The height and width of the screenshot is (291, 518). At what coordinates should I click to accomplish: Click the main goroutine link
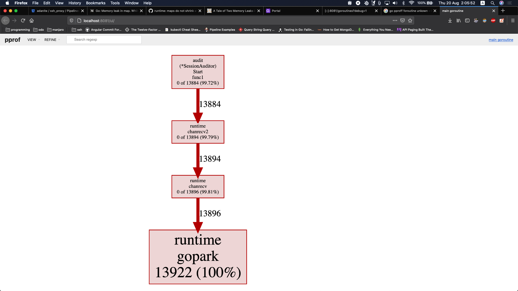click(x=501, y=40)
